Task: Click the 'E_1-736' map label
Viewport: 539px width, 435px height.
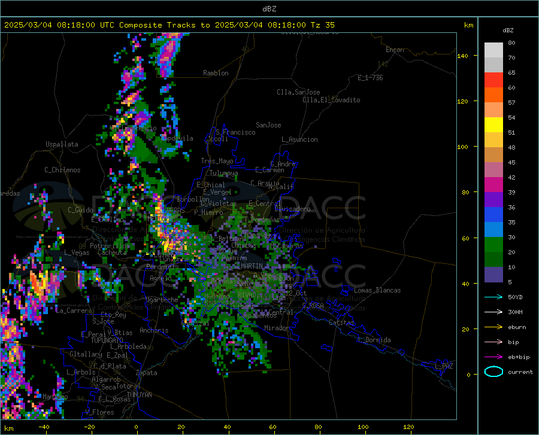Action: pos(370,78)
